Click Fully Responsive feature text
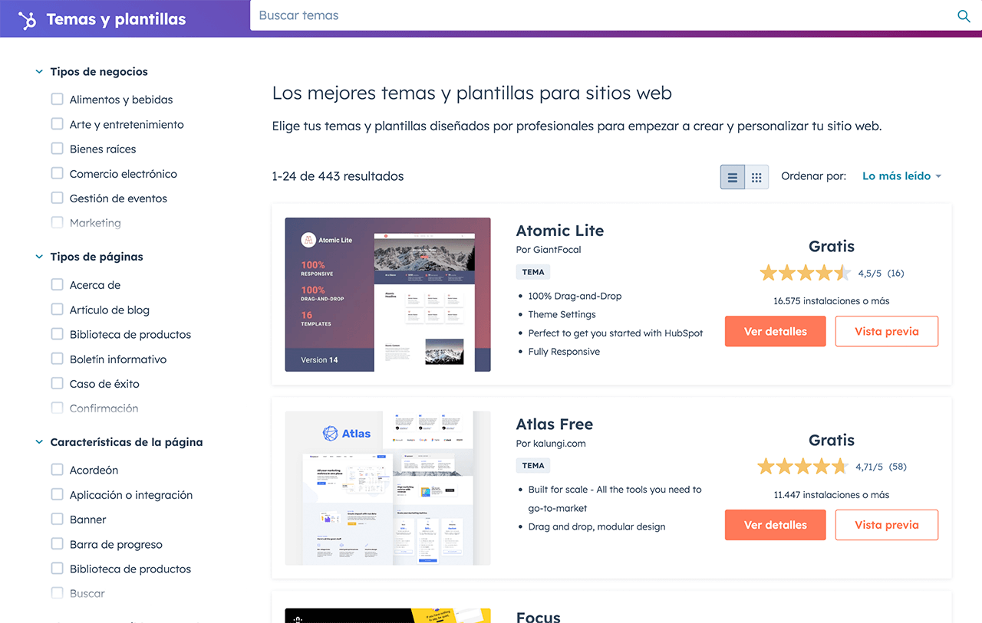982x623 pixels. pos(564,352)
